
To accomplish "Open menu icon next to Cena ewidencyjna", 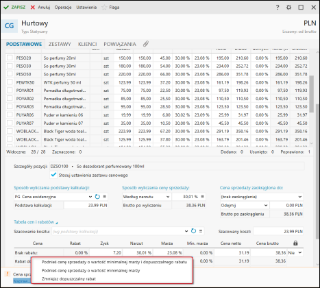I will click(x=105, y=197).
